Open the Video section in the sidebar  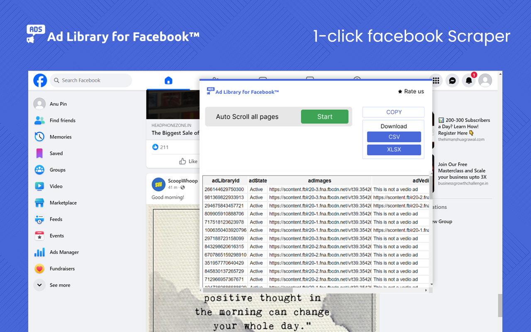coord(39,186)
